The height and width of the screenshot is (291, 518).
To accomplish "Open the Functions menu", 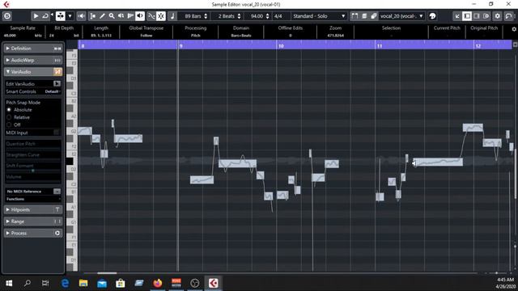I will pyautogui.click(x=32, y=199).
